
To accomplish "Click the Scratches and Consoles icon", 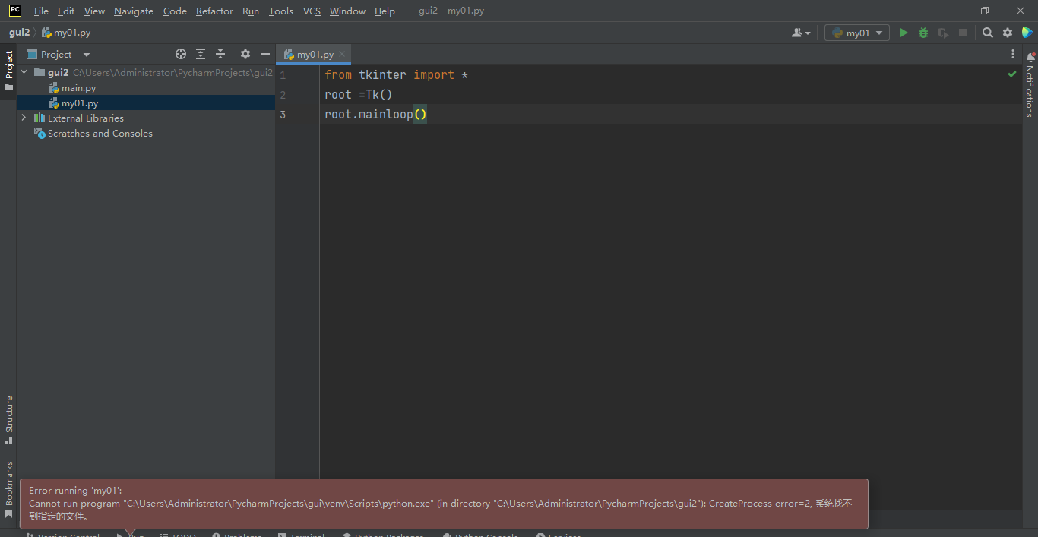I will pyautogui.click(x=40, y=133).
